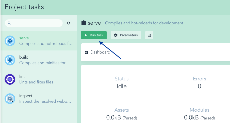Click the webpack icon beside serve
The image size is (230, 123).
point(10,41)
